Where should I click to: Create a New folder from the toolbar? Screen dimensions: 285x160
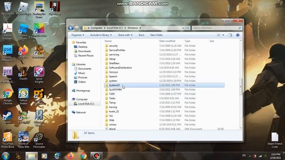click(x=156, y=35)
